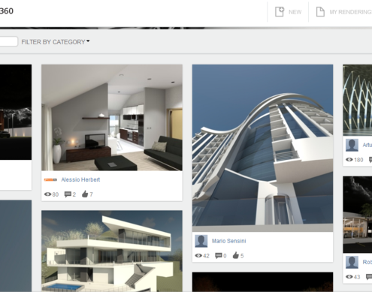The height and width of the screenshot is (292, 372).
Task: Open the curved tower rendering thumbnail
Action: click(x=263, y=148)
